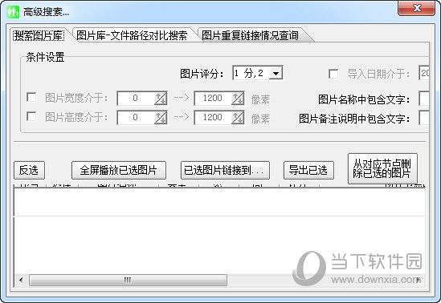Click the minimum height field showing 0
441x303 pixels.
pyautogui.click(x=136, y=117)
